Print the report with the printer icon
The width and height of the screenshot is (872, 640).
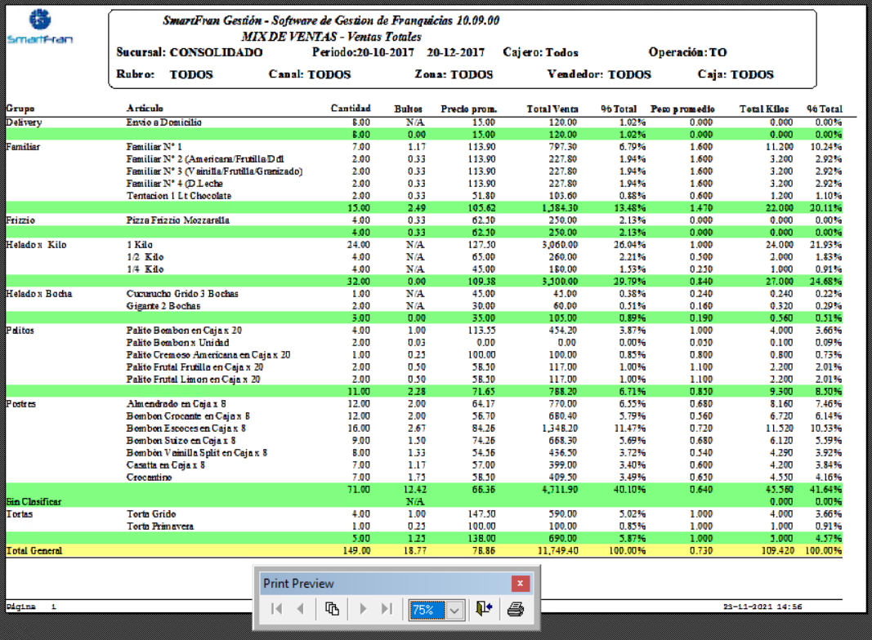pyautogui.click(x=516, y=610)
